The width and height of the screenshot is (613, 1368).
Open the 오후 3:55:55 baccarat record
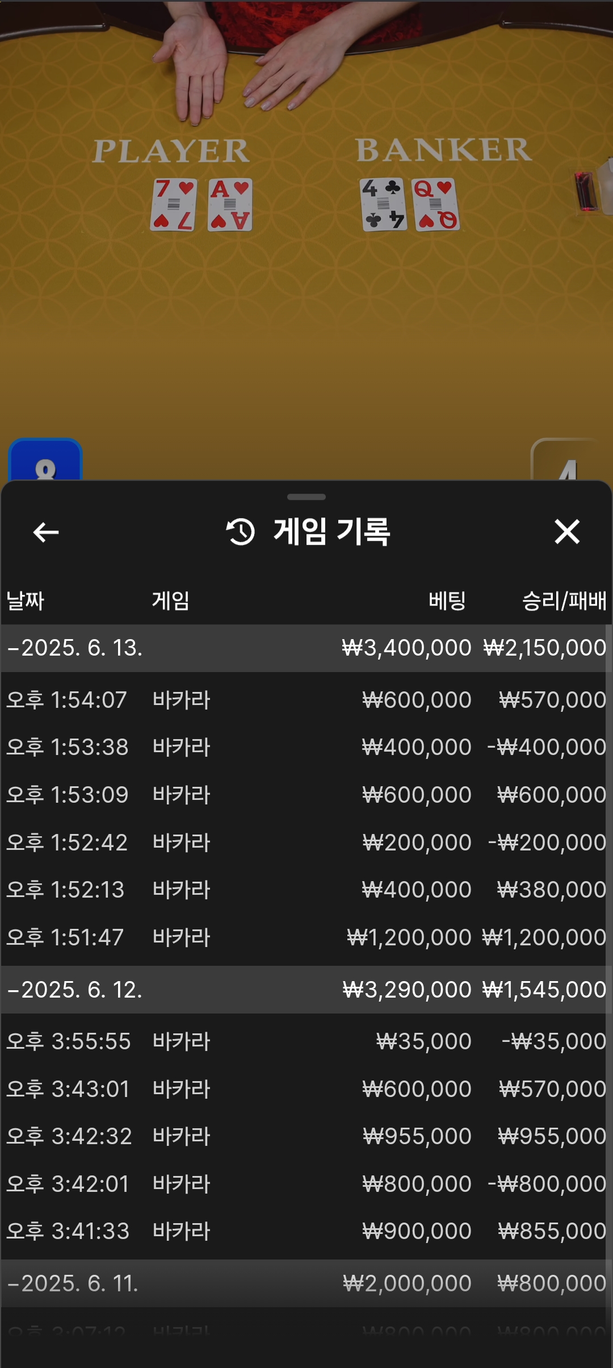pos(306,1041)
